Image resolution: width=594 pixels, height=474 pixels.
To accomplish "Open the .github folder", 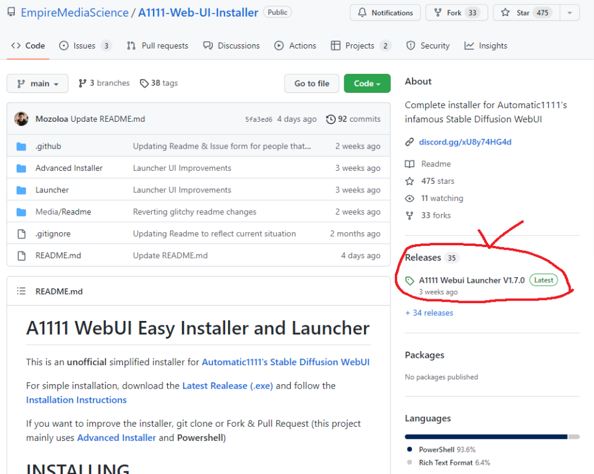I will point(48,146).
